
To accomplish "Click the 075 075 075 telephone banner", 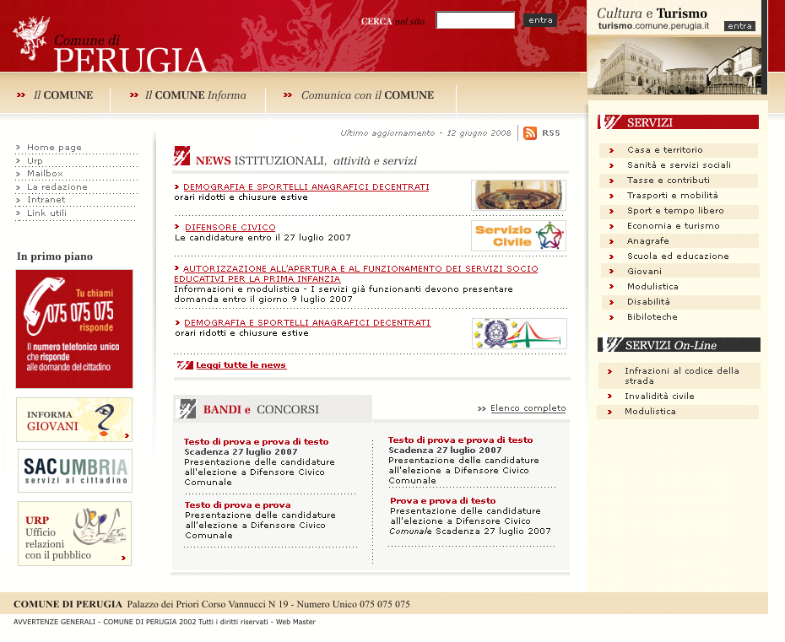I will [74, 329].
